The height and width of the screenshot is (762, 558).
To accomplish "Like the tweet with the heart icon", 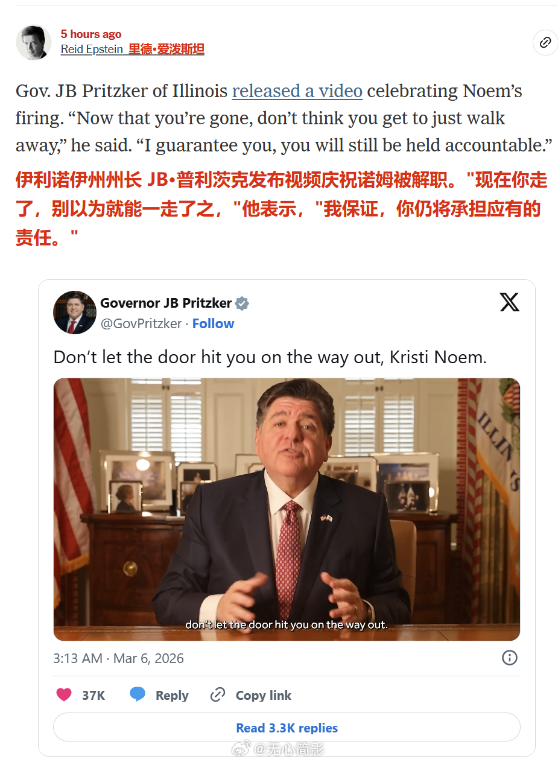I will [64, 695].
